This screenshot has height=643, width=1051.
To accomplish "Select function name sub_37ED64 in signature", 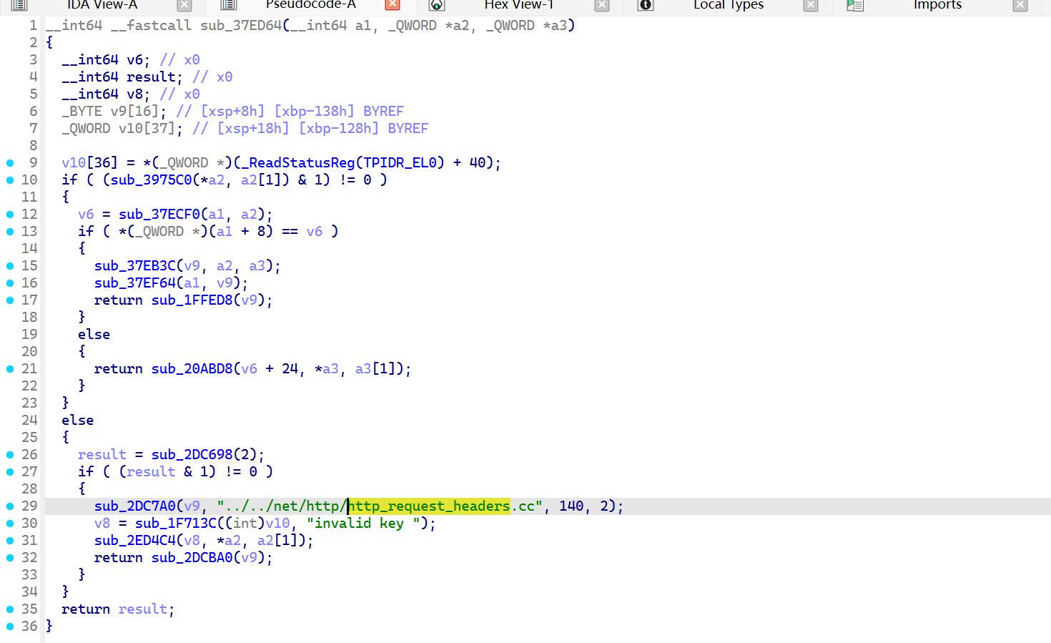I will 241,26.
